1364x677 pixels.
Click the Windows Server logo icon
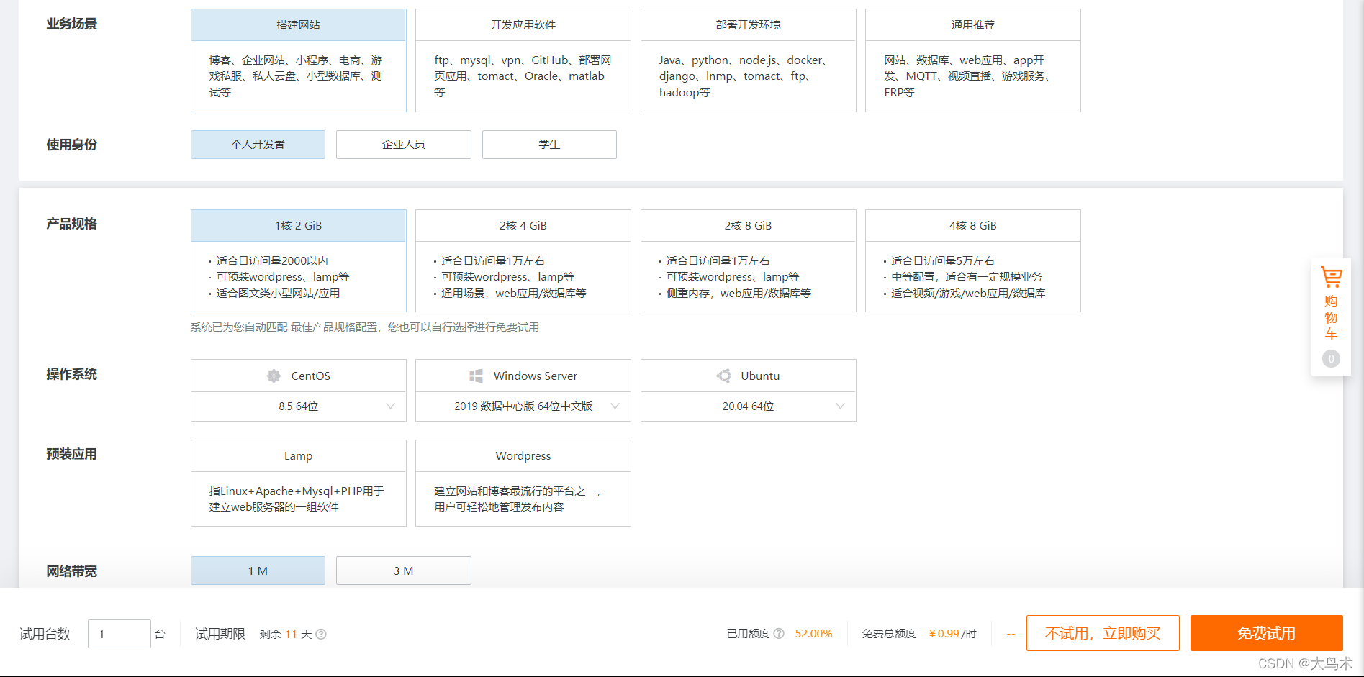[475, 376]
